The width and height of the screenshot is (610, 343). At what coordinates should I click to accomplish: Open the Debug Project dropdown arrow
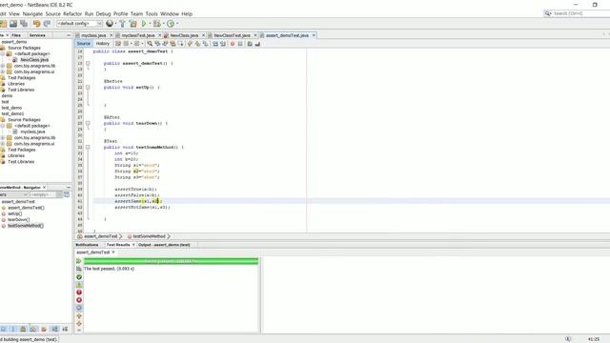tap(163, 24)
